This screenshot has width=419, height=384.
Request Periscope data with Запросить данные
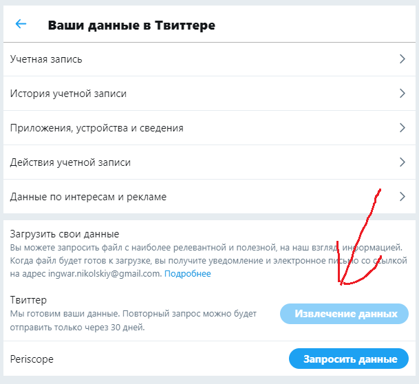pyautogui.click(x=349, y=359)
